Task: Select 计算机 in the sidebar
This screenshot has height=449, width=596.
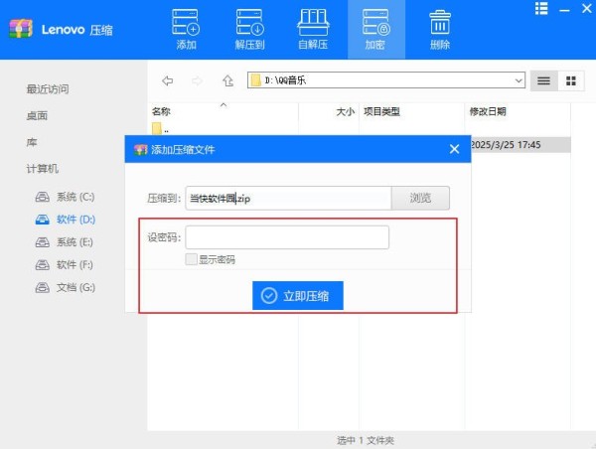Action: pyautogui.click(x=42, y=169)
